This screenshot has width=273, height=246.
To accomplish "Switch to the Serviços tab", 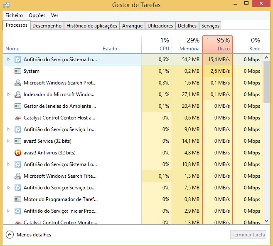I will click(x=210, y=26).
